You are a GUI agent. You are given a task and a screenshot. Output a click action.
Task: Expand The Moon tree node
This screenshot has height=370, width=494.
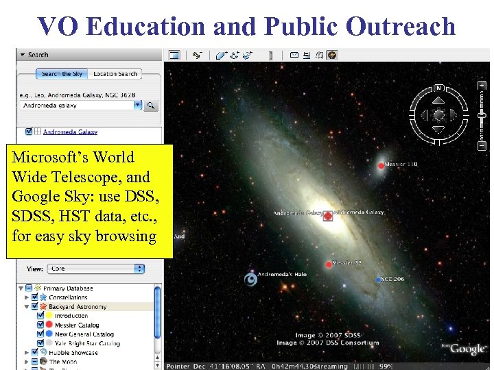tap(27, 362)
